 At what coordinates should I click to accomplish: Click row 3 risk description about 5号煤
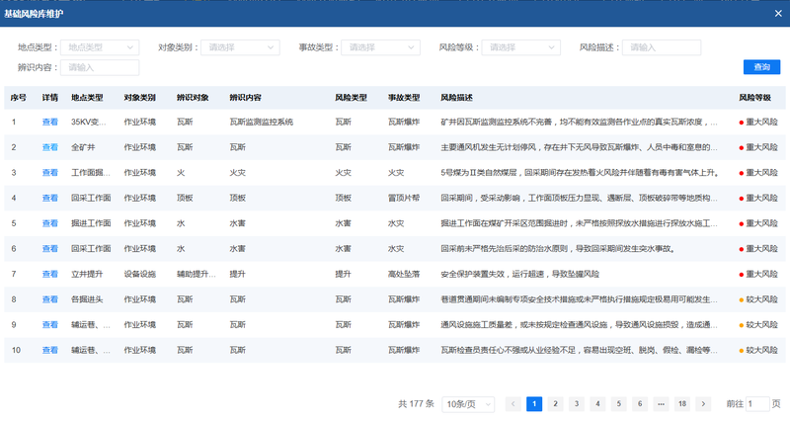click(x=580, y=172)
